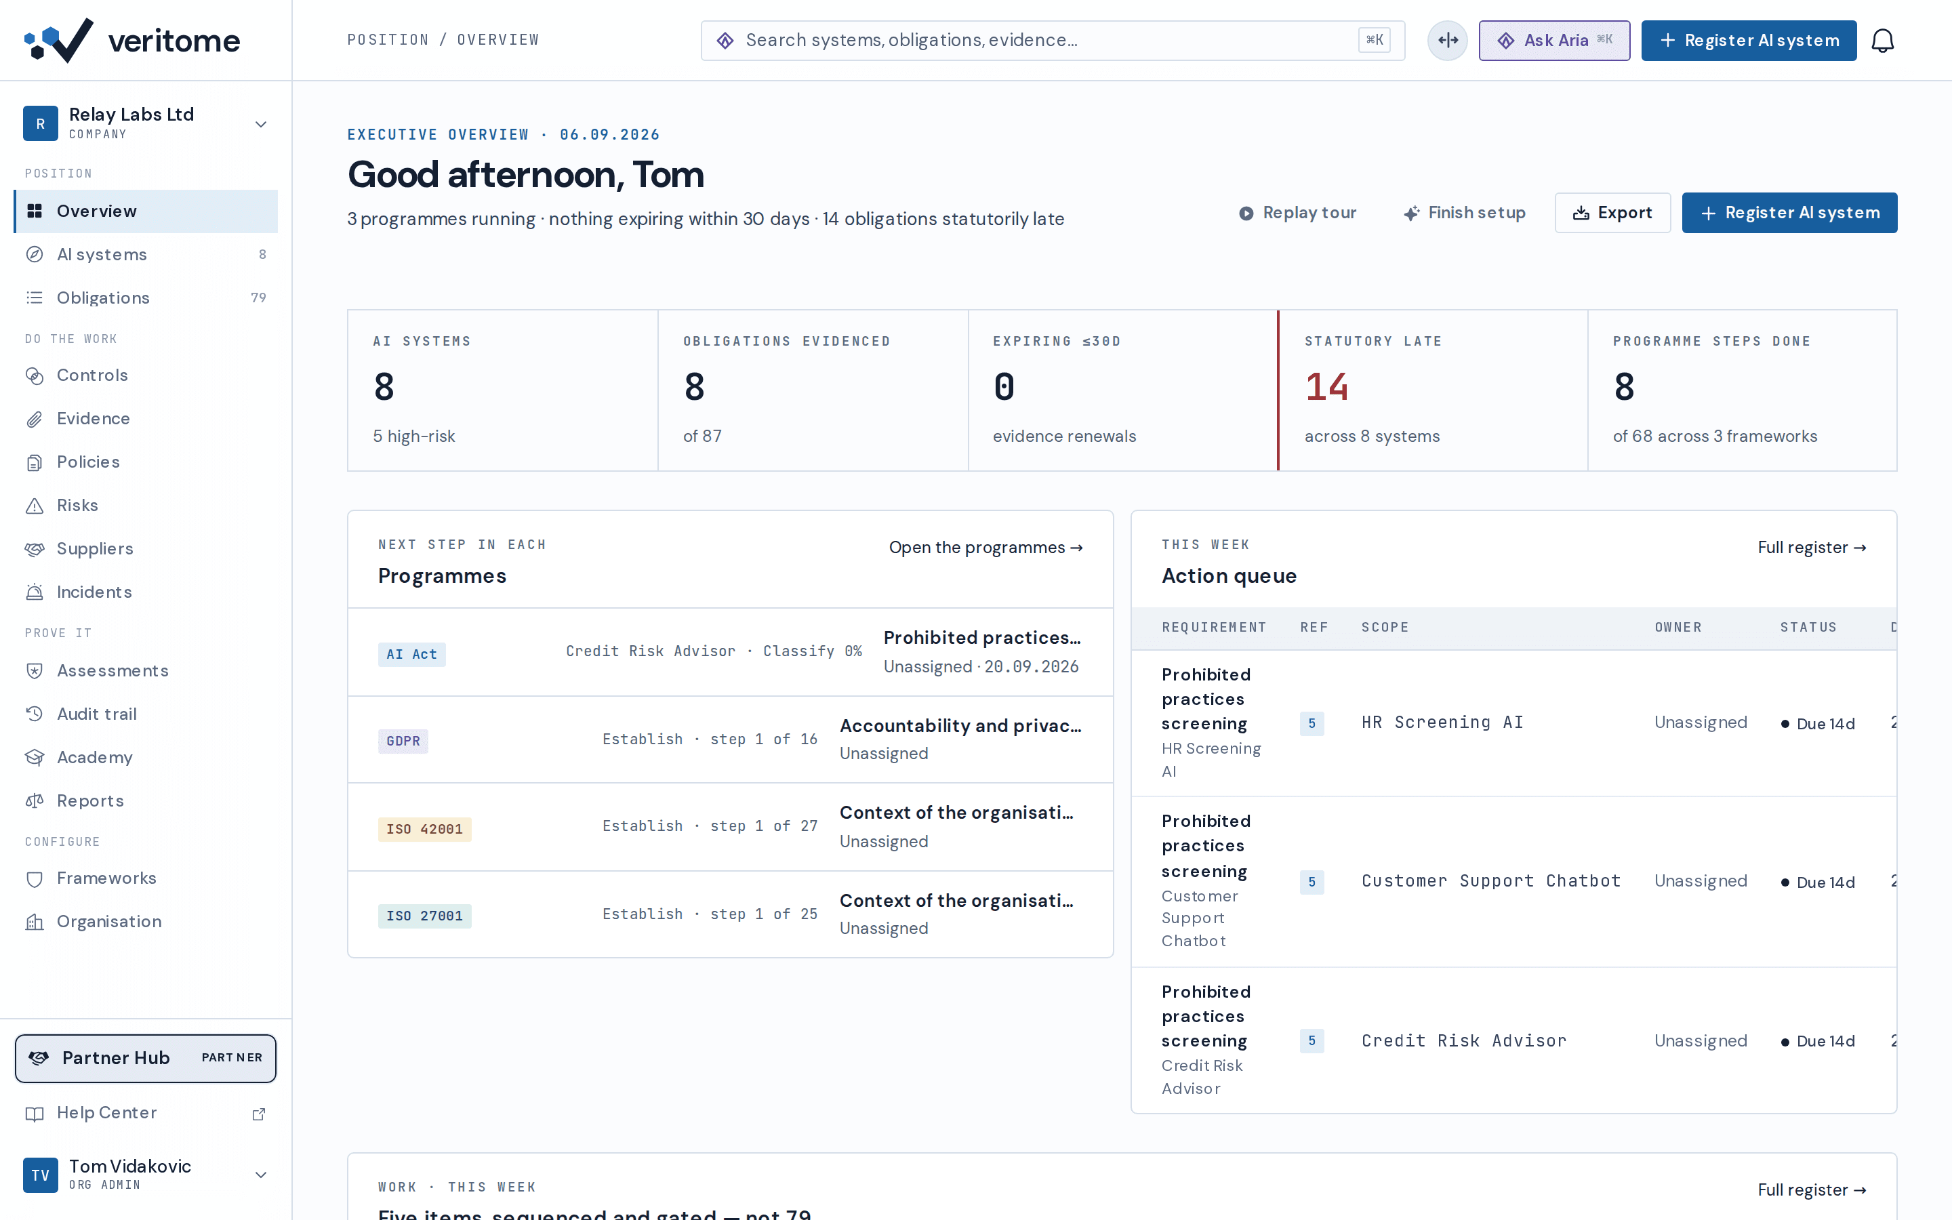Click the Requirement column header

click(1214, 628)
